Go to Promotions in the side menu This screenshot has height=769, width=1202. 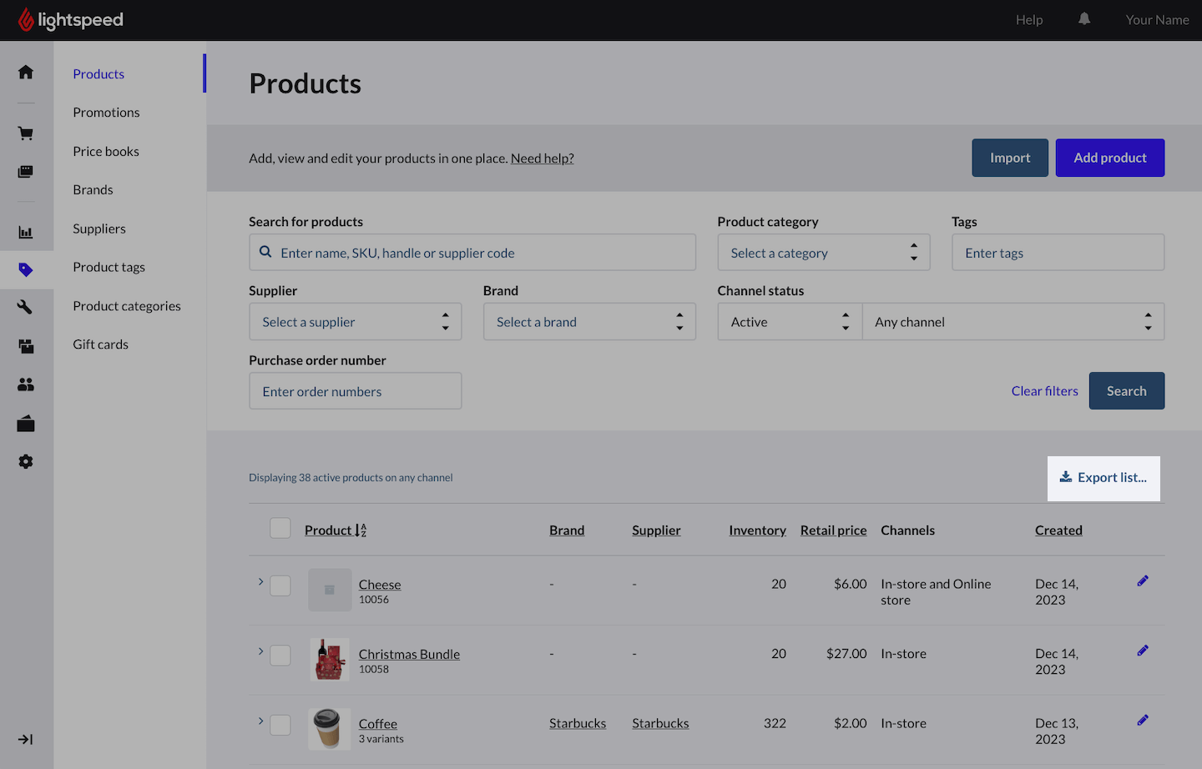pyautogui.click(x=106, y=113)
